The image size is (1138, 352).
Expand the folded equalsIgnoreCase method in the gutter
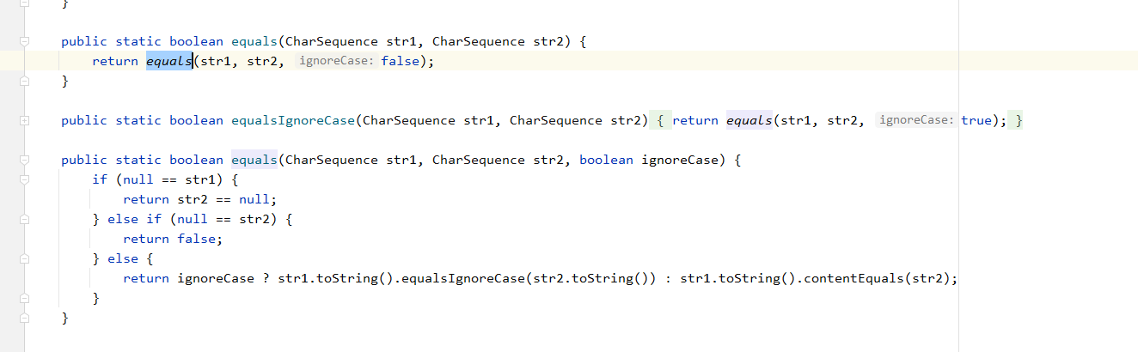pos(25,121)
